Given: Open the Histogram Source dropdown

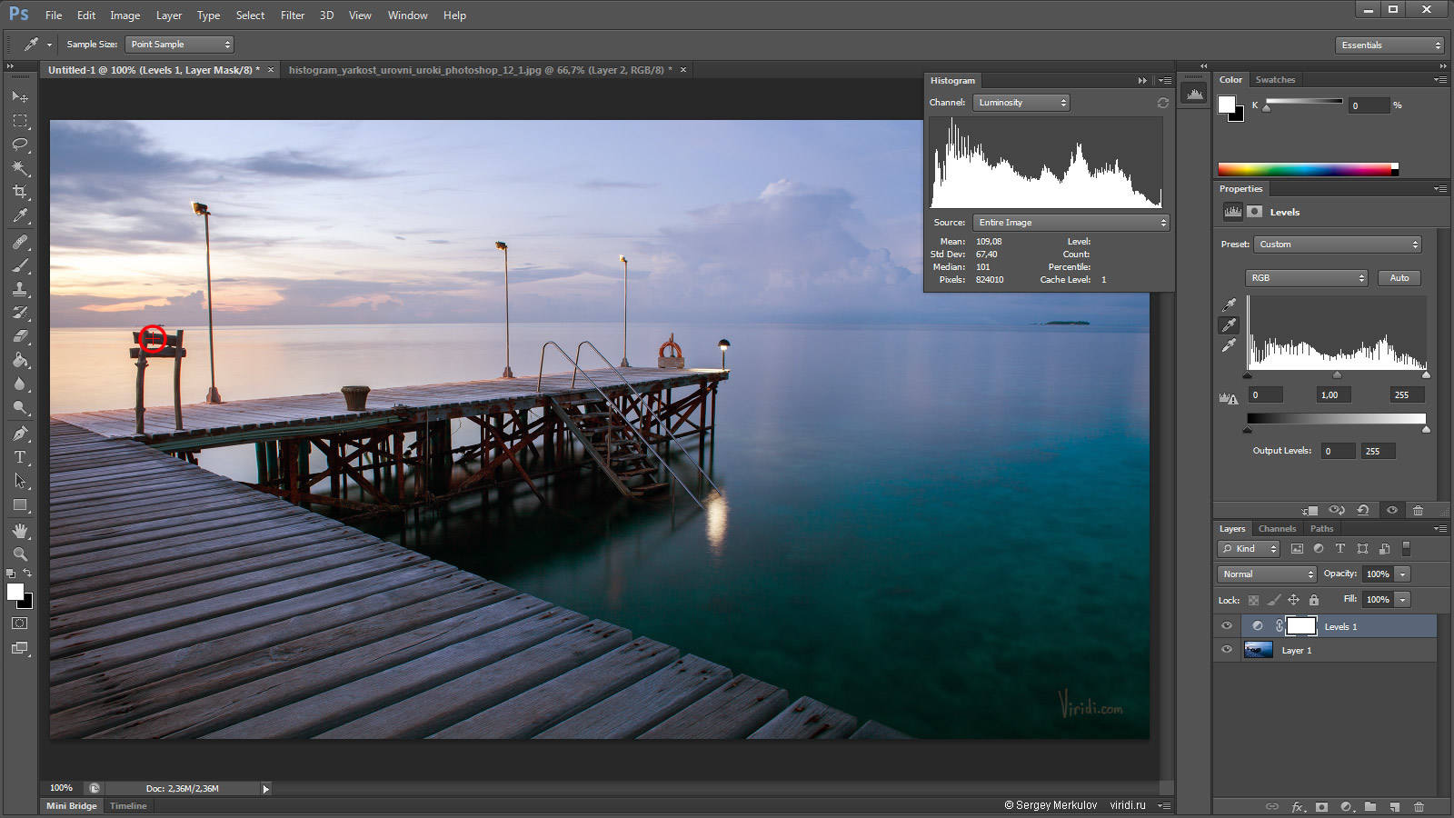Looking at the screenshot, I should click(1071, 223).
